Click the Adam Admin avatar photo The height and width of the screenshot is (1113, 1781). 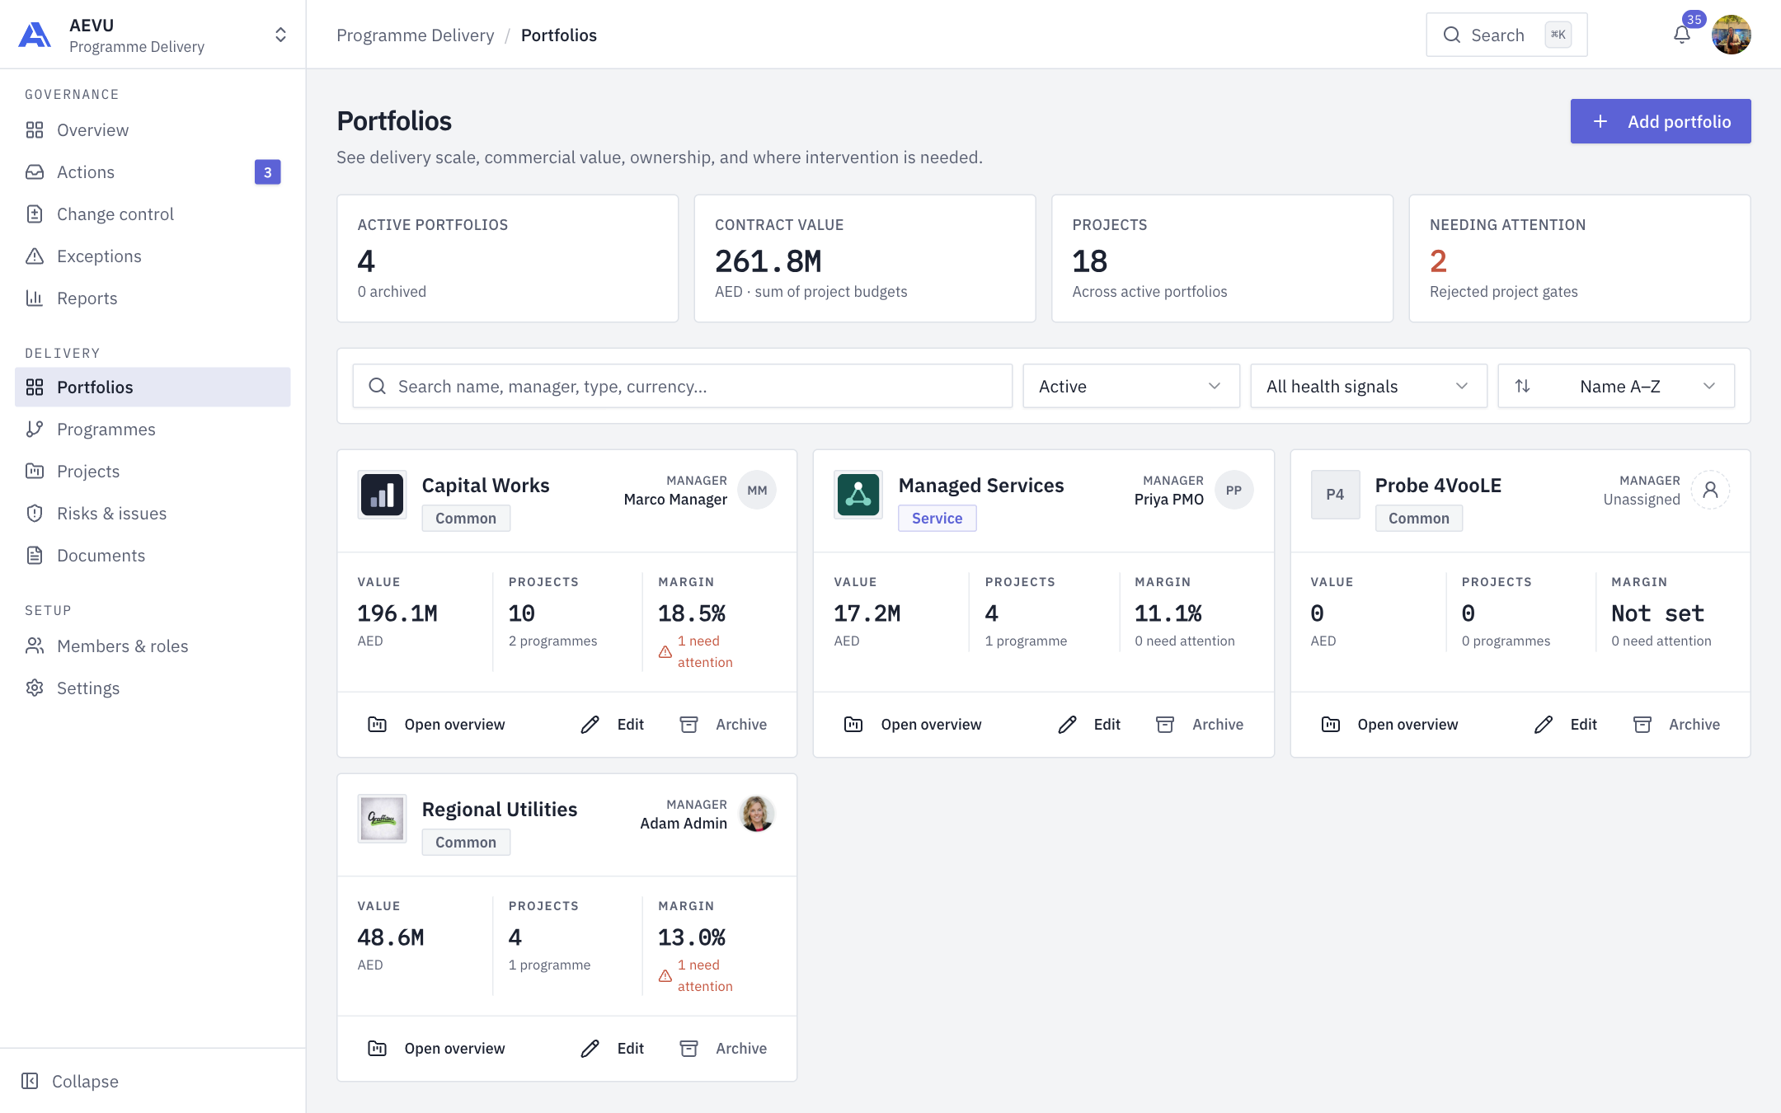757,814
